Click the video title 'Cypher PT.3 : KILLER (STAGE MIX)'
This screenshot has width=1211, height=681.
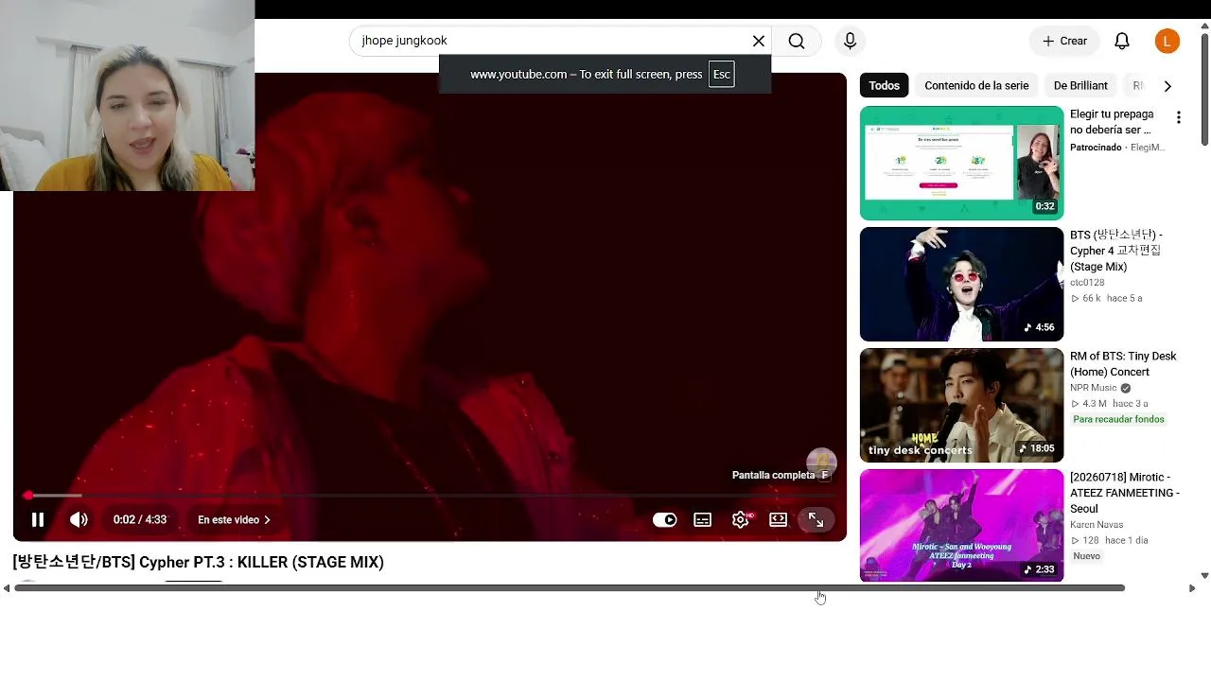click(198, 563)
